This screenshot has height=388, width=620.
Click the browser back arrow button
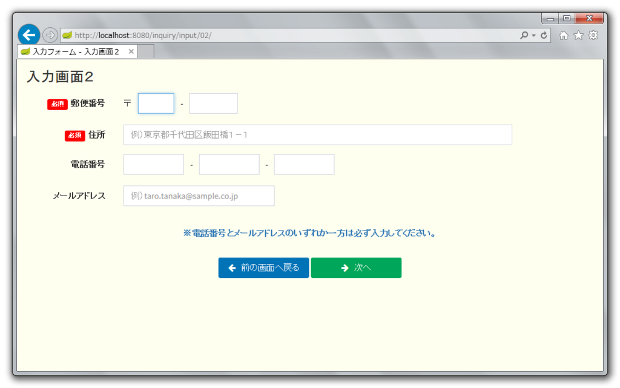[x=29, y=35]
